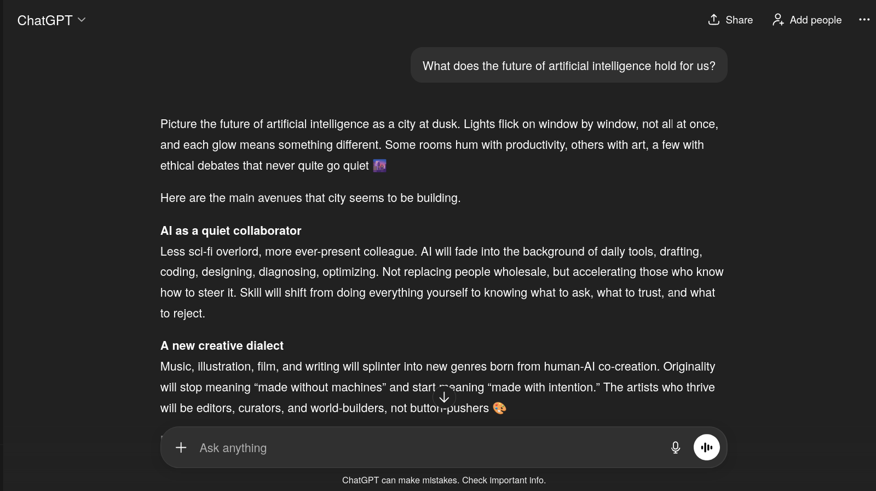Click the scroll-to-bottom arrow
This screenshot has width=876, height=491.
tap(444, 397)
